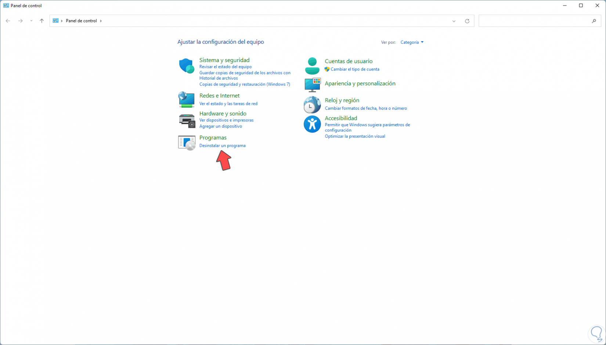Click the Panel de control breadcrumb
The width and height of the screenshot is (606, 345).
[x=81, y=21]
